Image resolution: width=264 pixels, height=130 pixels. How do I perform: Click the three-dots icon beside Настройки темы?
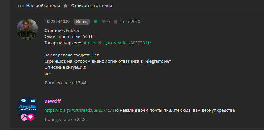coord(21,6)
